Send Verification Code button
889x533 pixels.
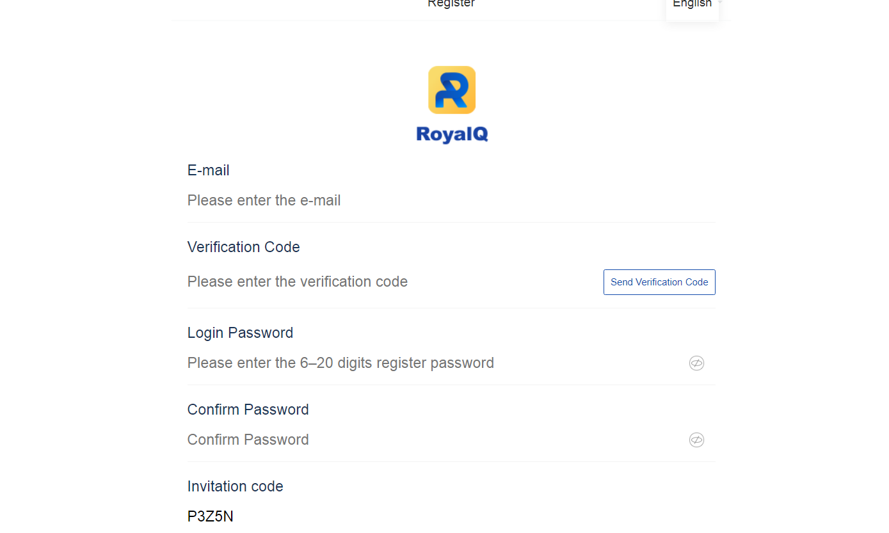659,282
